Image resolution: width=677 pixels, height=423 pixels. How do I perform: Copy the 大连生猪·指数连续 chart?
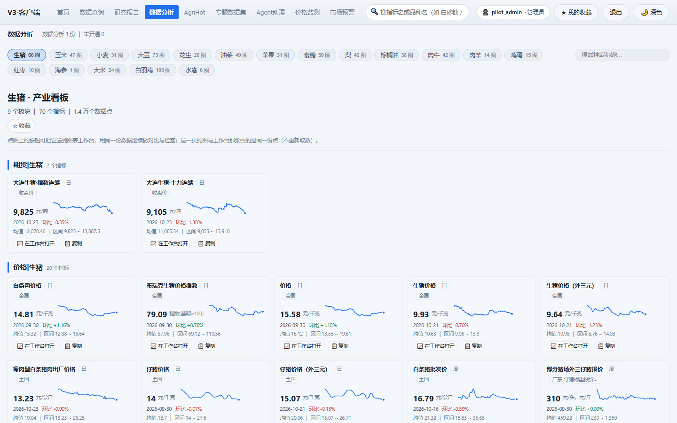tap(73, 243)
